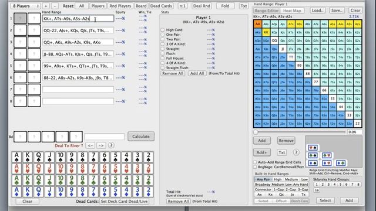Pick the 7 of hearts deck card

coord(93,169)
